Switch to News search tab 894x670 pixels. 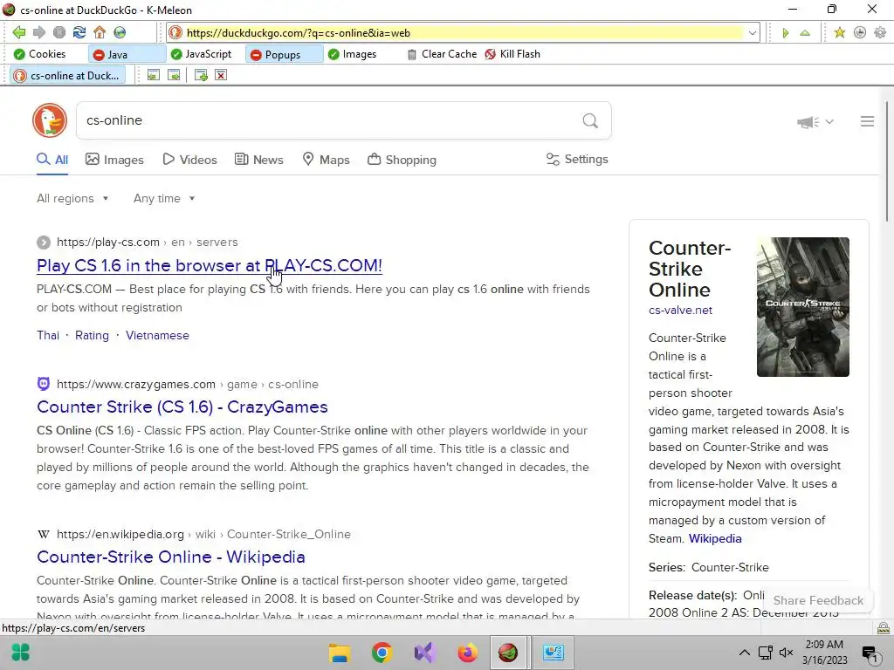tap(258, 160)
